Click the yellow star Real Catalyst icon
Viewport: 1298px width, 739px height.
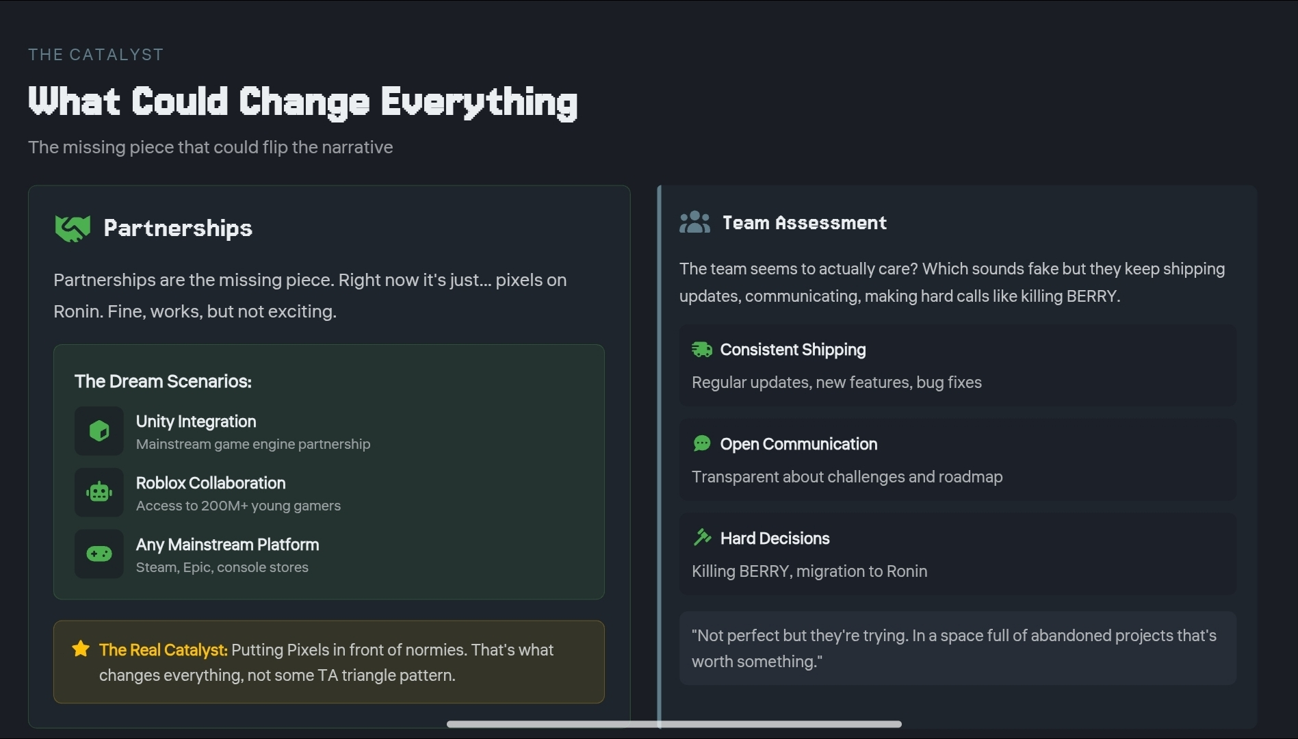pyautogui.click(x=81, y=649)
